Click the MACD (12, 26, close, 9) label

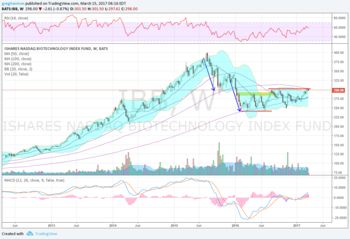pos(34,180)
